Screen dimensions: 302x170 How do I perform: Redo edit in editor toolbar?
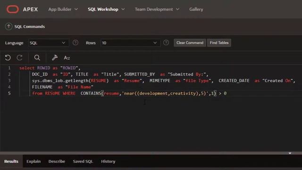pos(19,58)
